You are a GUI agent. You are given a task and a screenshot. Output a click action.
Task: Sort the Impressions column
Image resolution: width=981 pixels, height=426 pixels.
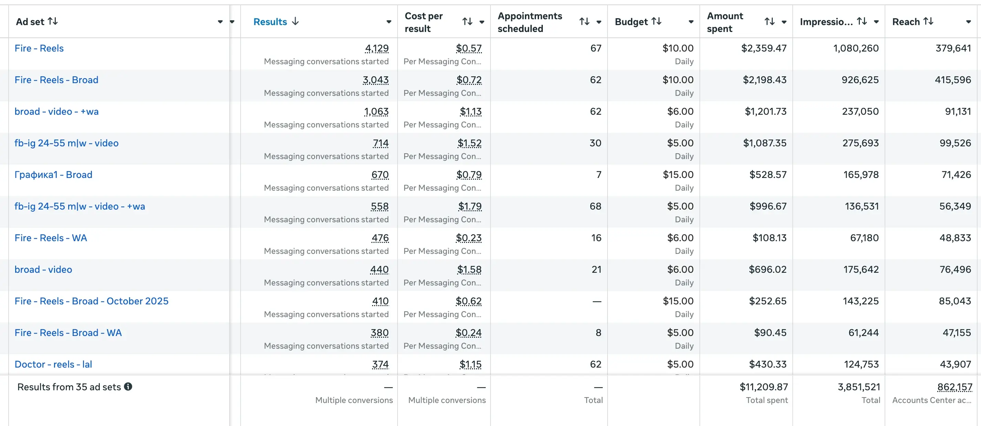point(862,22)
